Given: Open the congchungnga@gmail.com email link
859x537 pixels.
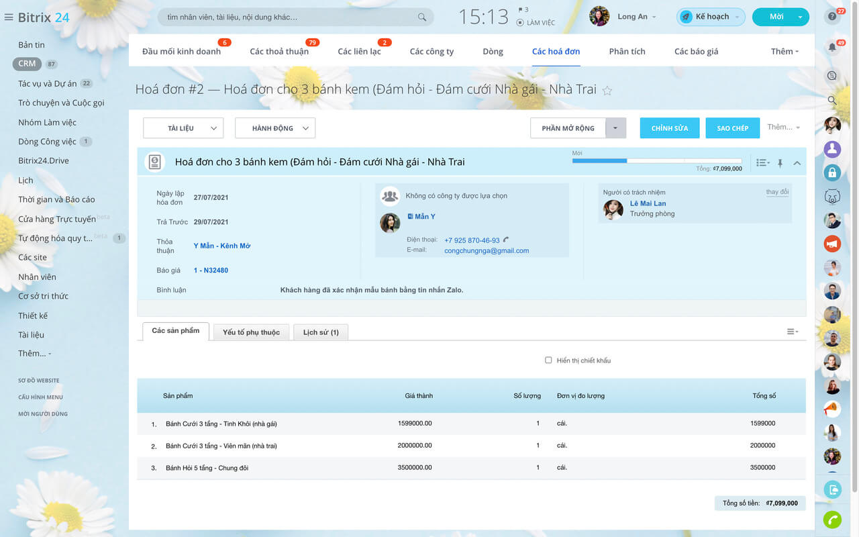Looking at the screenshot, I should coord(487,250).
